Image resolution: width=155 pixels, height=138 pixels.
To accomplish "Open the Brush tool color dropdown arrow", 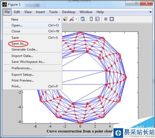I will 76,19.
